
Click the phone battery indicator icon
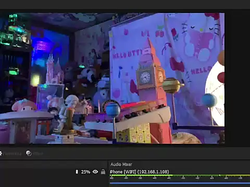click(77, 172)
